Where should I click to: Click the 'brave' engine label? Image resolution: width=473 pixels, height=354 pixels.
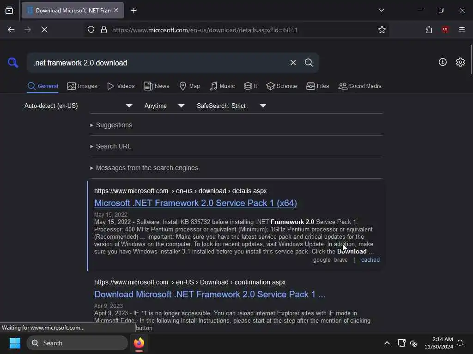coord(340,260)
